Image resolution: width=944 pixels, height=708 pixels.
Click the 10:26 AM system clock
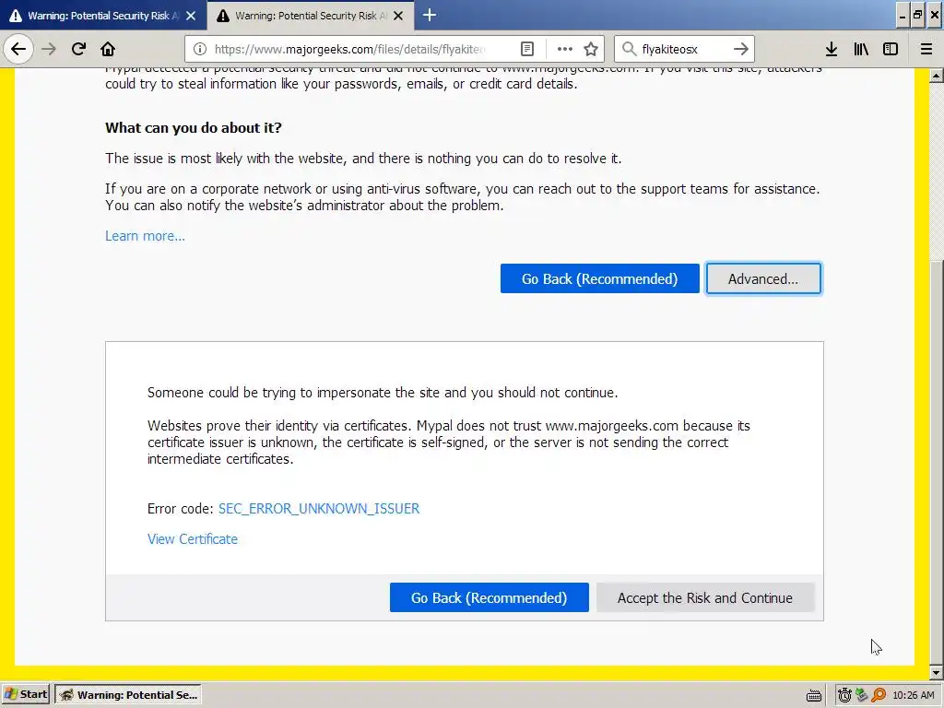(914, 695)
